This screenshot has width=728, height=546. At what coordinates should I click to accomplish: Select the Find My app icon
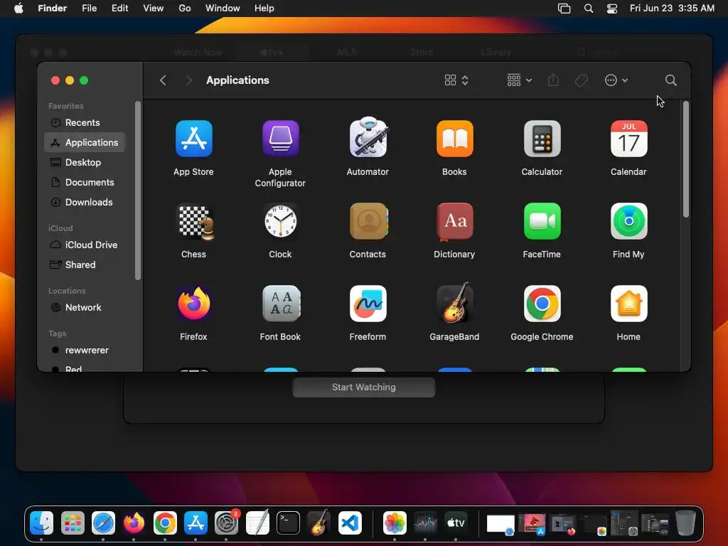click(628, 222)
